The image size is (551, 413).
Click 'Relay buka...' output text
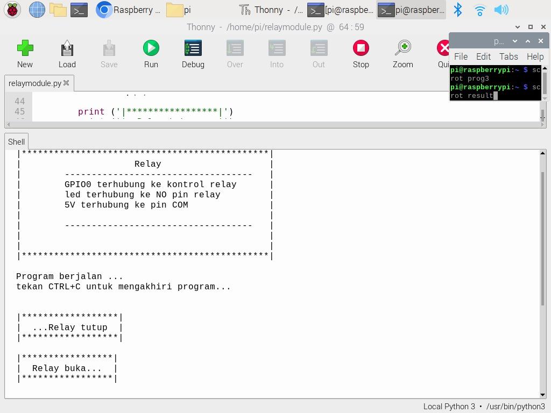pos(67,368)
